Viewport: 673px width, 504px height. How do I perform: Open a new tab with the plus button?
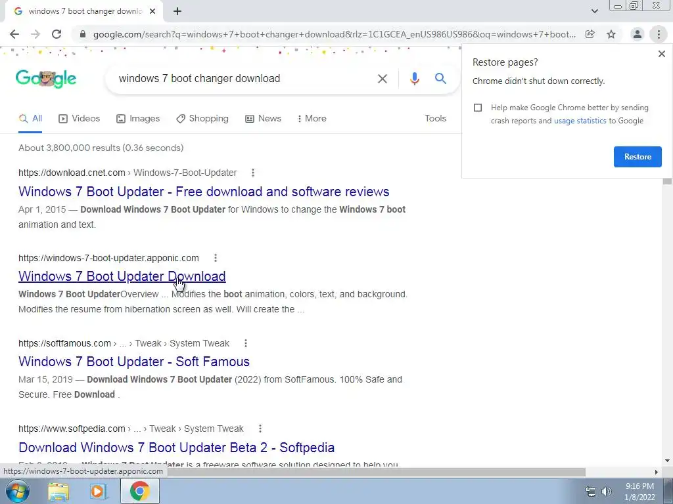click(177, 11)
